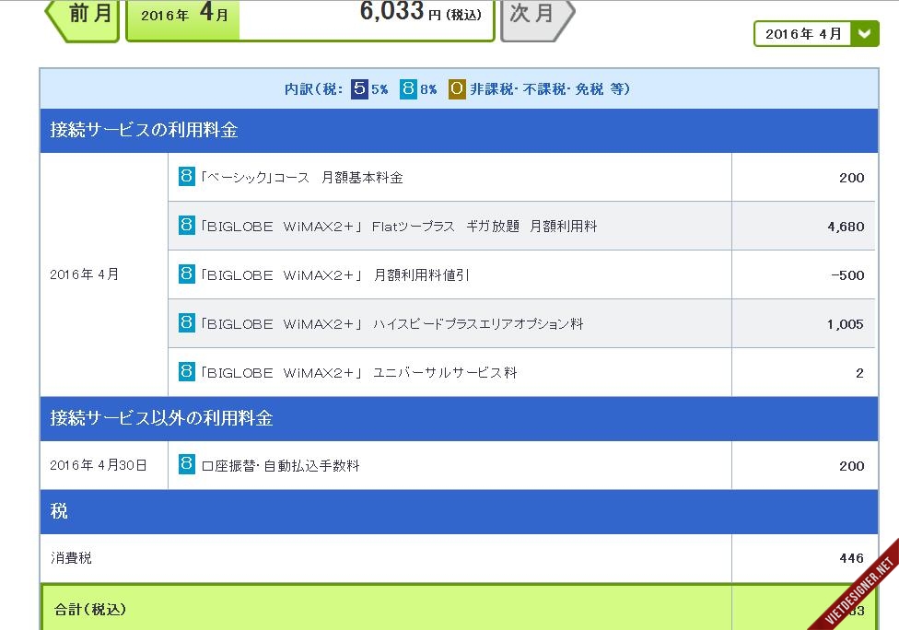Viewport: 899px width, 630px height.
Task: Click the 合計（税込） total row label
Action: (x=90, y=610)
